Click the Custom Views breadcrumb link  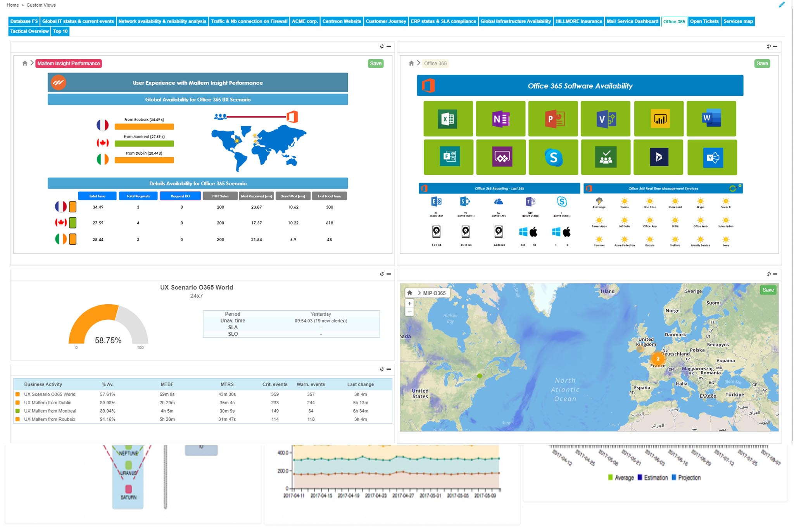(41, 5)
